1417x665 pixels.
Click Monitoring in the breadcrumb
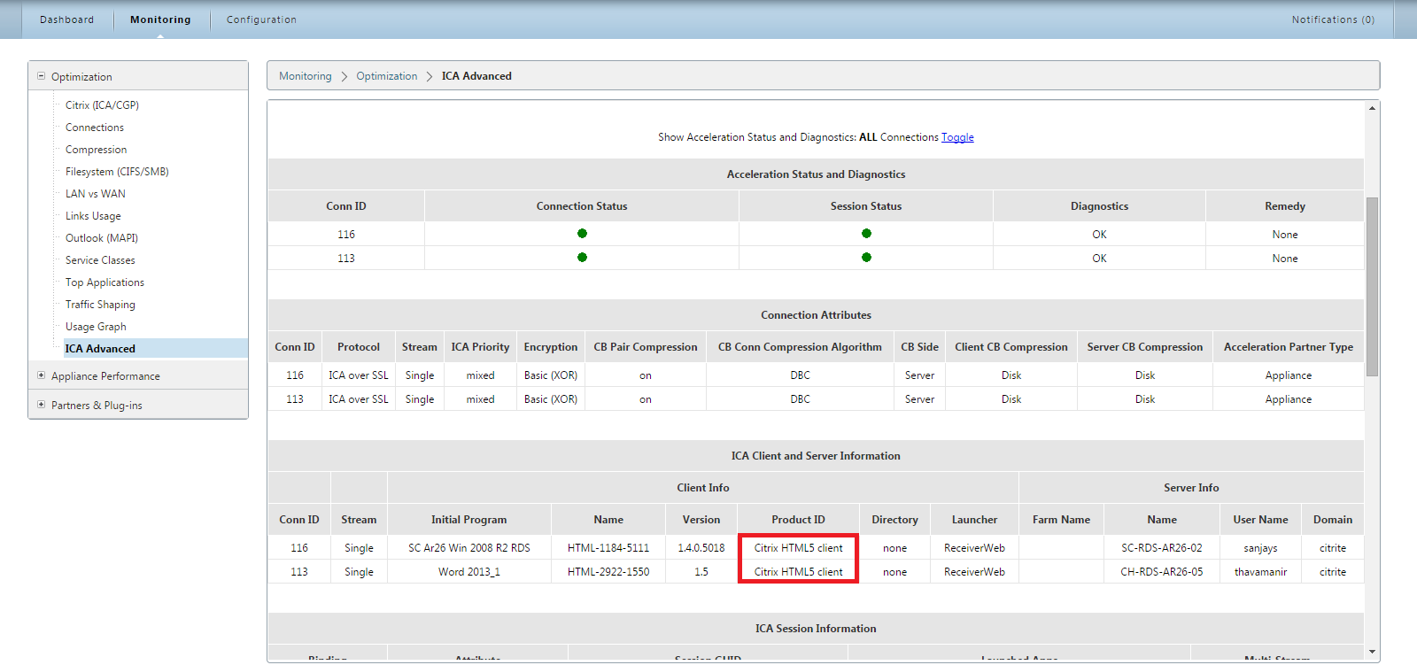pos(305,76)
